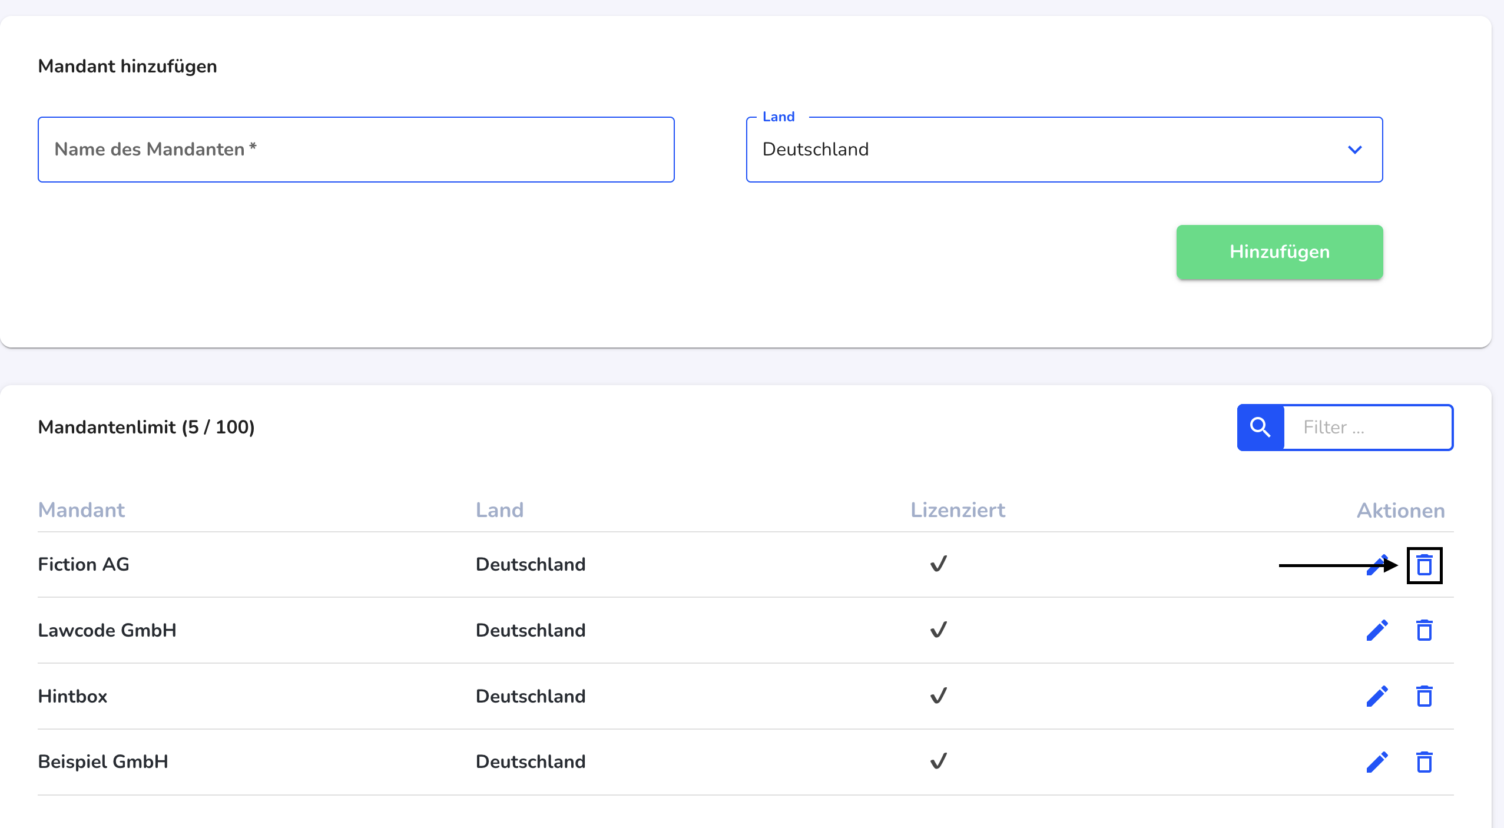Screen dimensions: 1504x828
Task: Select the Hintbox name cell
Action: tap(72, 696)
